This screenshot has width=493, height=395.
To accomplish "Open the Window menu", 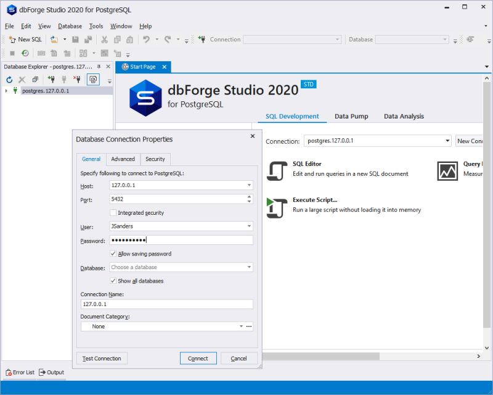I will coord(121,26).
